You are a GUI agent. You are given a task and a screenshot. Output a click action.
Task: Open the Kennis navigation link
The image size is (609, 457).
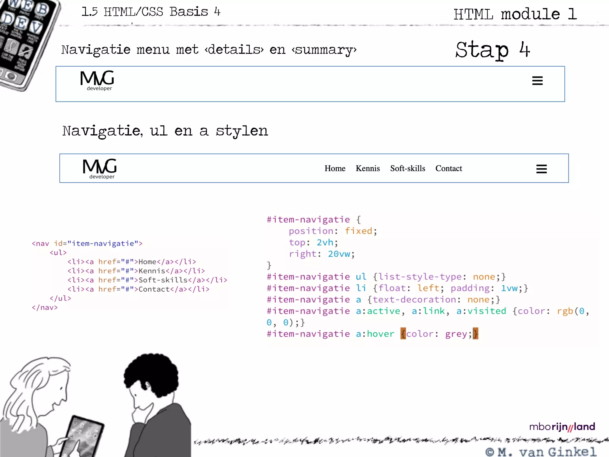(x=368, y=168)
